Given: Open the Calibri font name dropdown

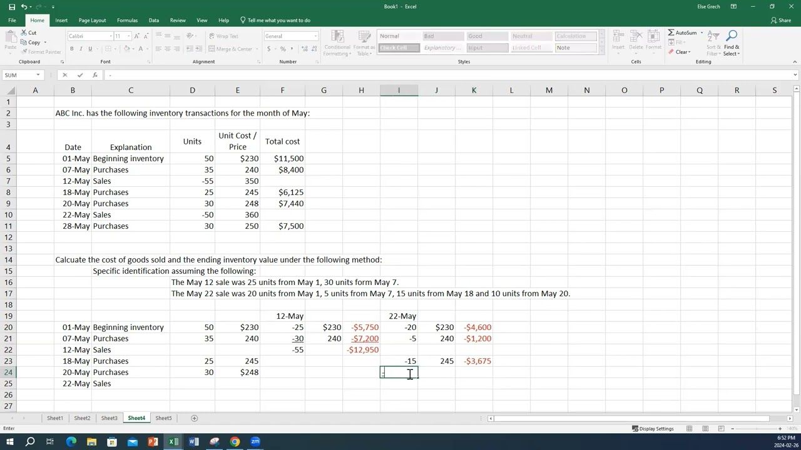Looking at the screenshot, I should pos(111,36).
